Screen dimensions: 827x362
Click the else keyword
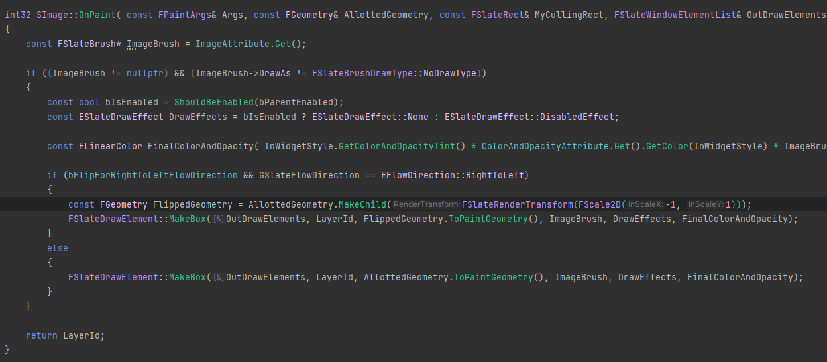coord(58,248)
